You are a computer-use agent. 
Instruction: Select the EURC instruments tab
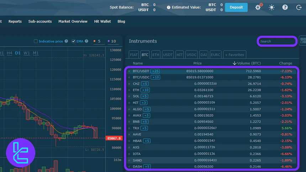point(216,55)
